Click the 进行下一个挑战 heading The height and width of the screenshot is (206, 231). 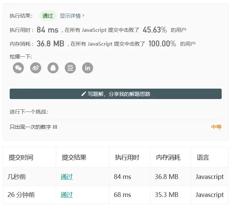click(x=29, y=111)
